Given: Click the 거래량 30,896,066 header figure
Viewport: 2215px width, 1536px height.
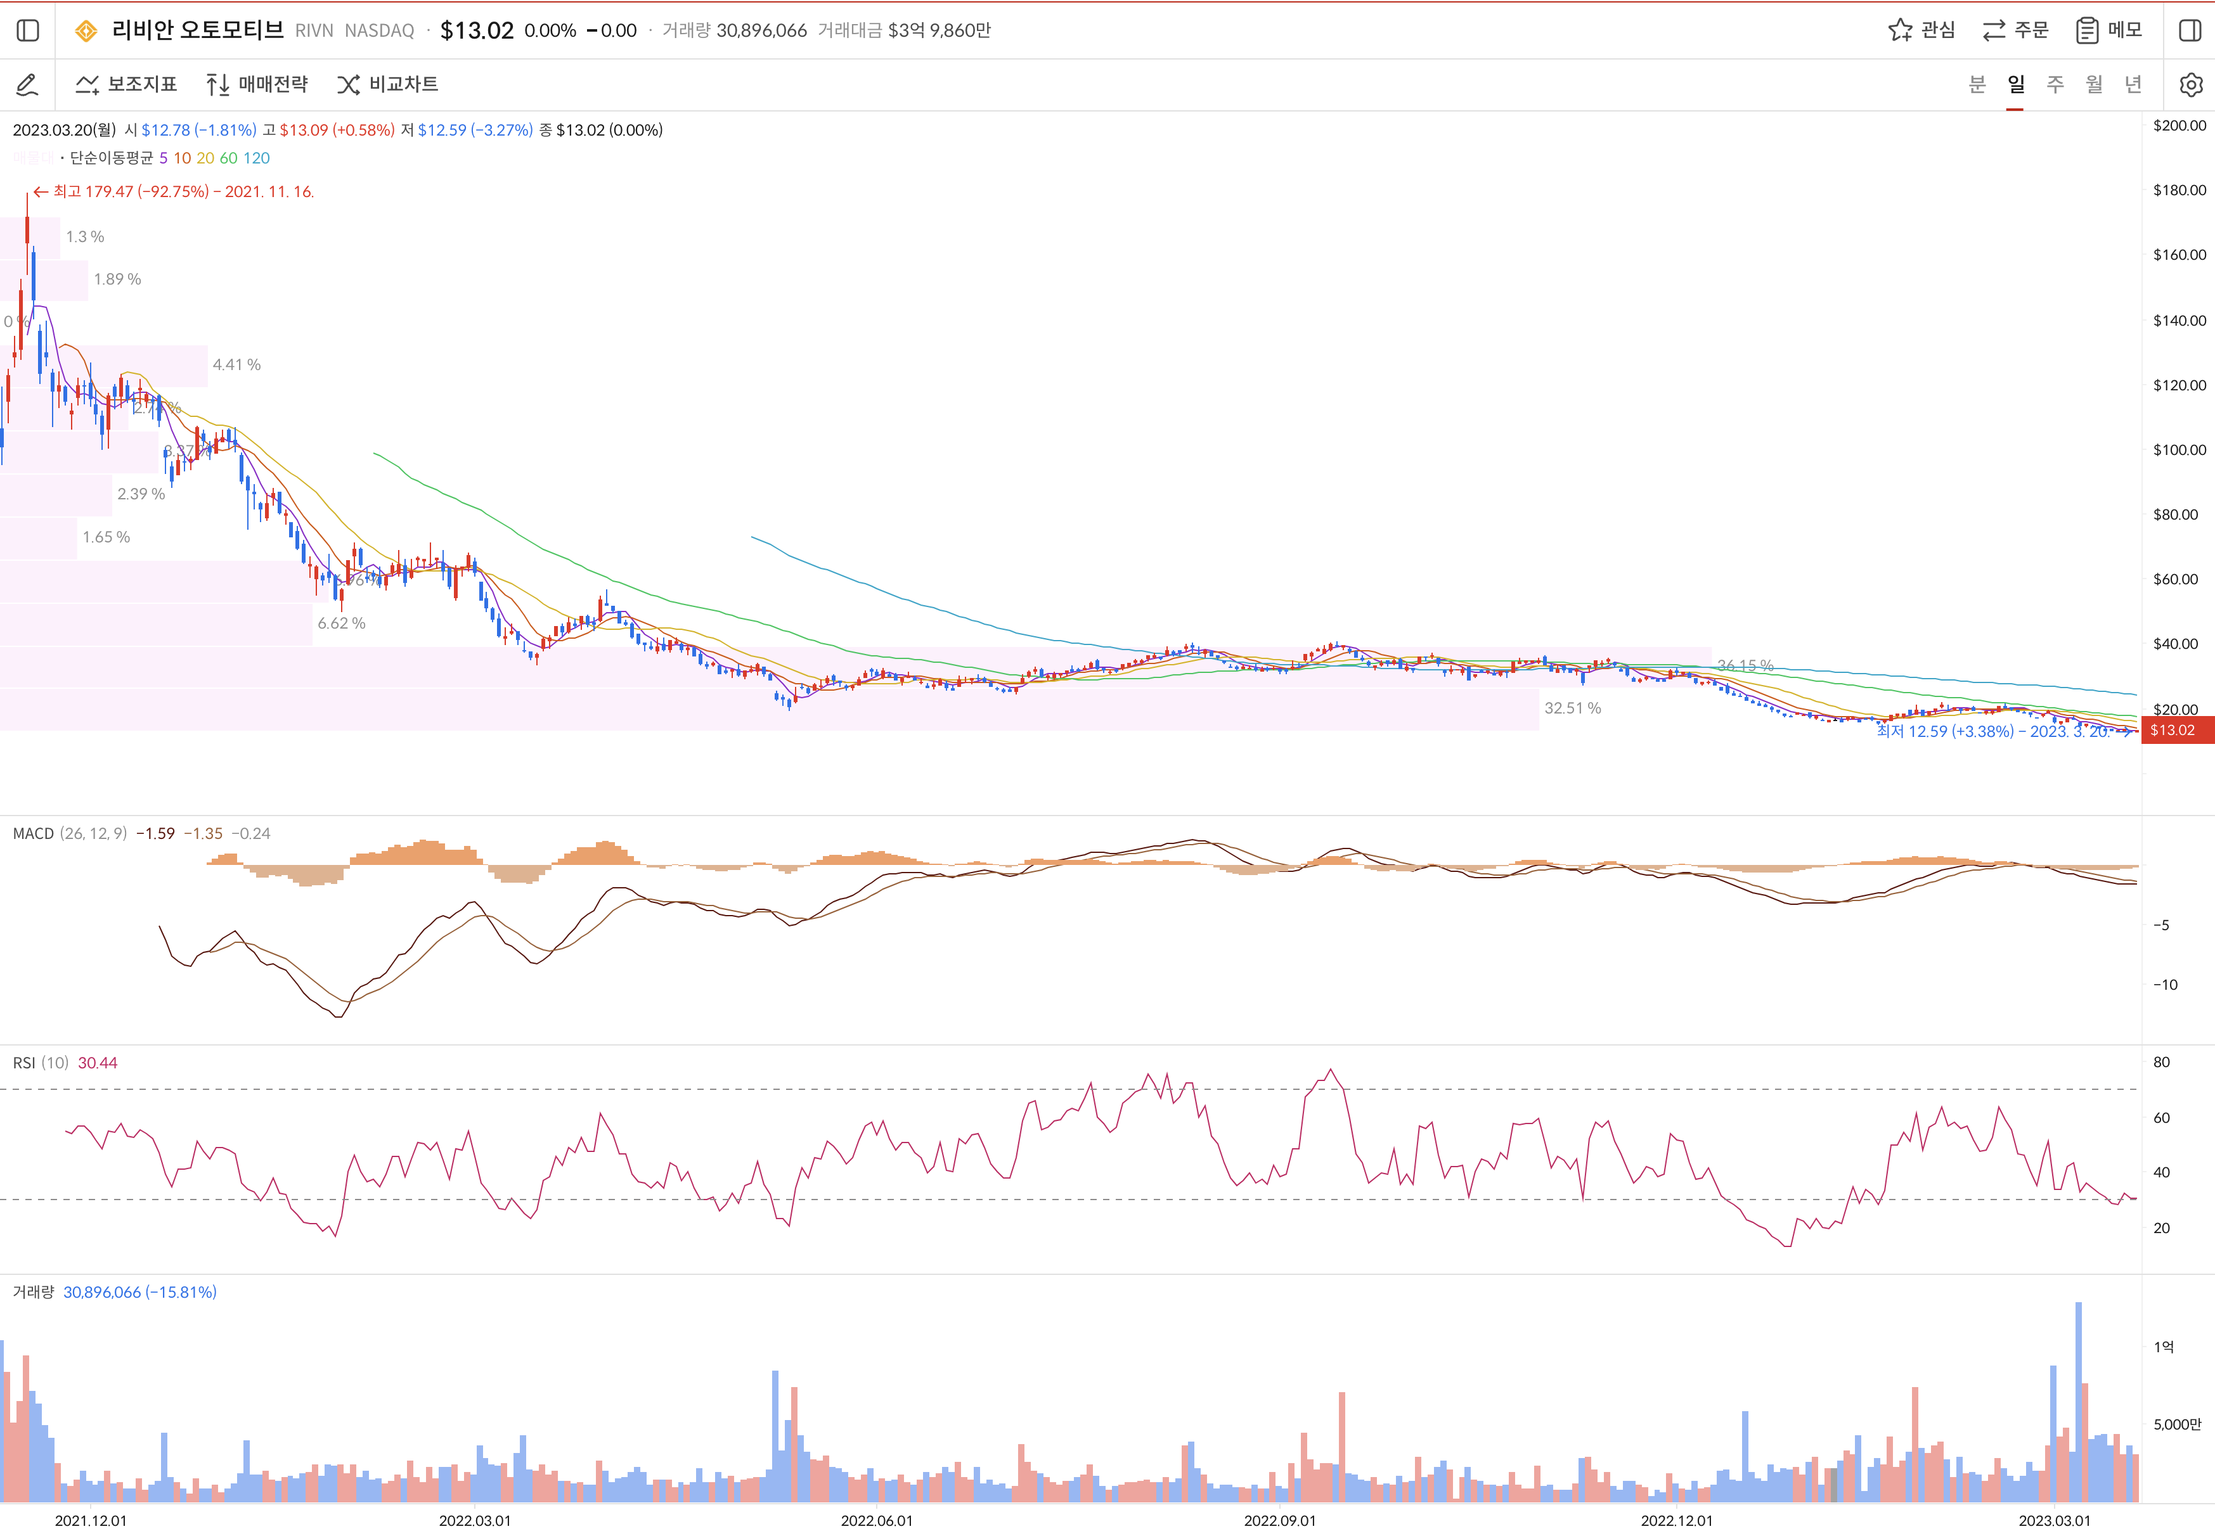Looking at the screenshot, I should (735, 31).
